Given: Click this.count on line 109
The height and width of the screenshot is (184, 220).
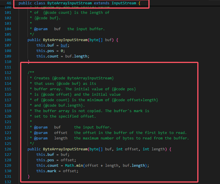Looking at the screenshot, I should coord(47,56).
